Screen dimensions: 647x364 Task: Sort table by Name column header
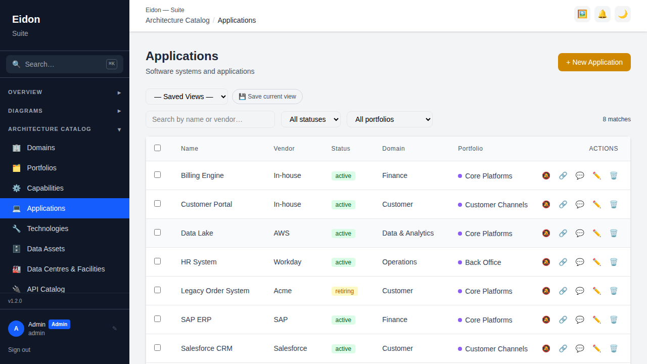click(x=190, y=149)
